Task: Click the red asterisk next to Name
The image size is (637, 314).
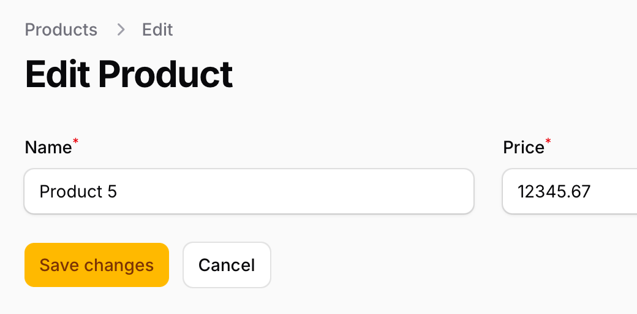Action: (75, 140)
